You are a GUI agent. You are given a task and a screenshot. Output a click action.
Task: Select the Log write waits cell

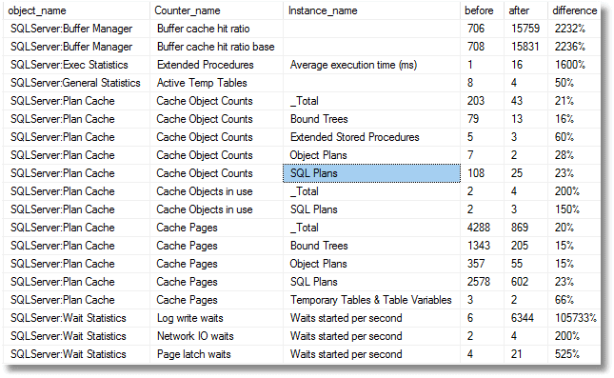pyautogui.click(x=216, y=318)
